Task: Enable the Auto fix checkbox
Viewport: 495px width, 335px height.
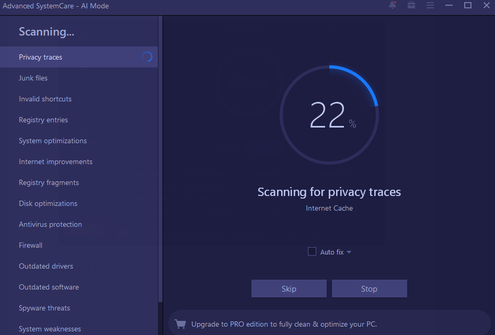Action: 312,252
